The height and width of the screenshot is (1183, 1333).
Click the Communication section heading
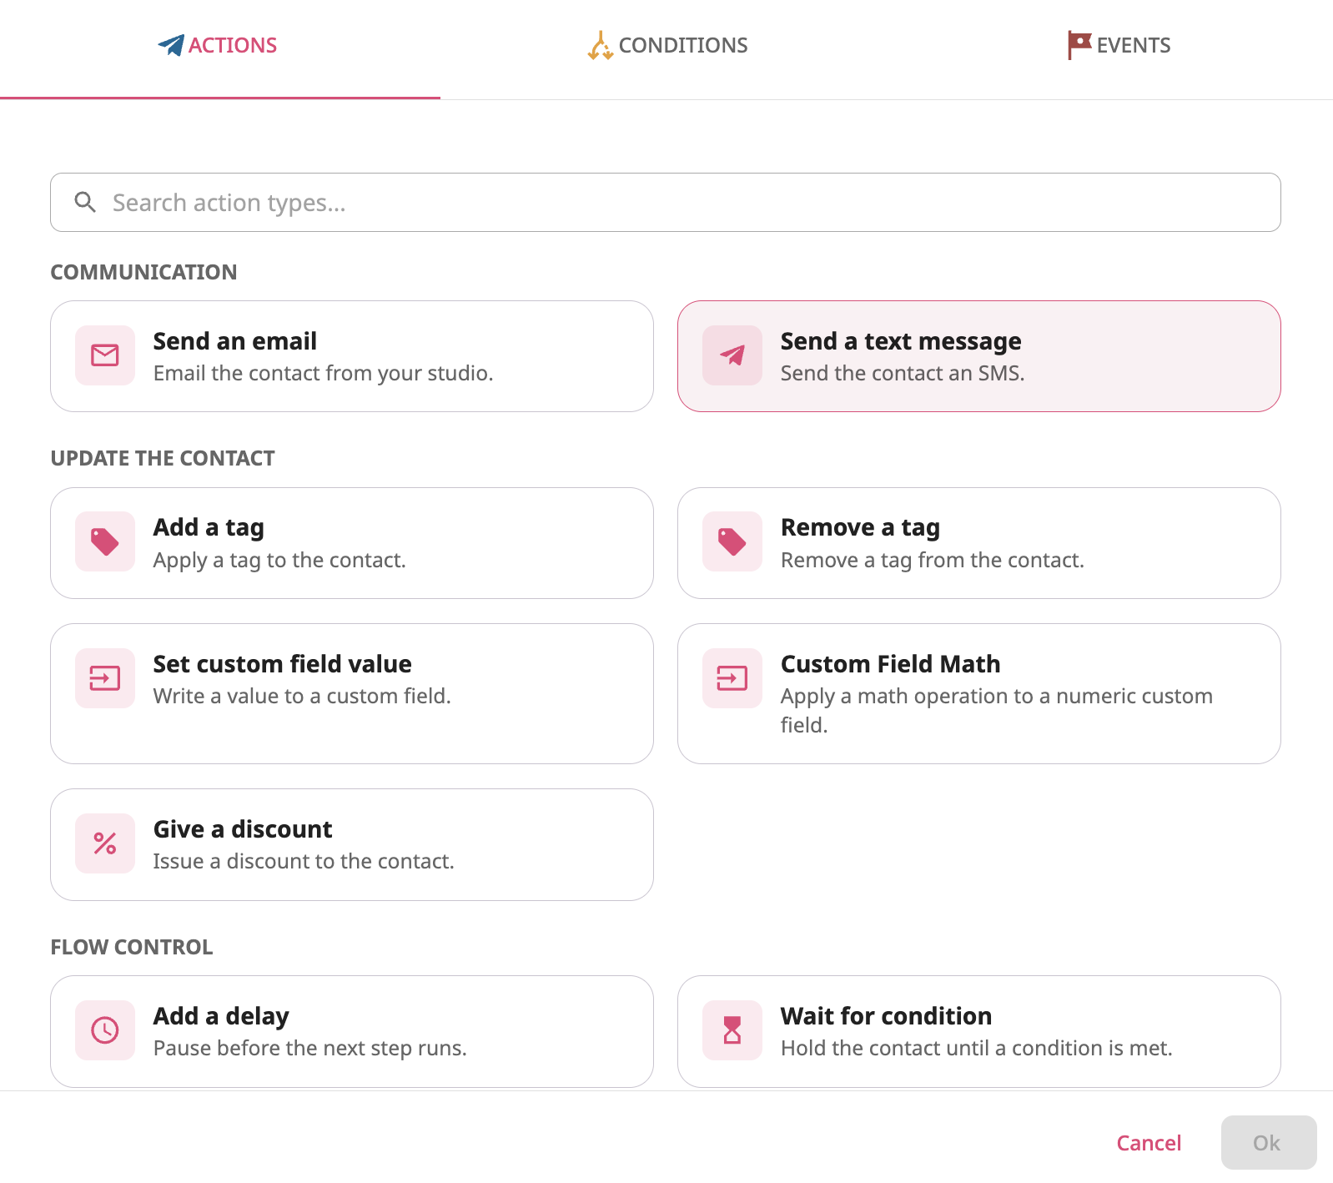143,272
